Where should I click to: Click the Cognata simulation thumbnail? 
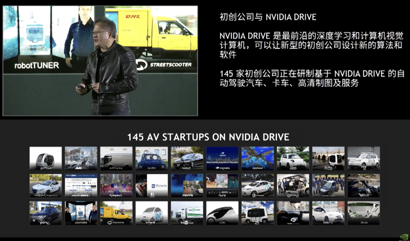(x=222, y=159)
